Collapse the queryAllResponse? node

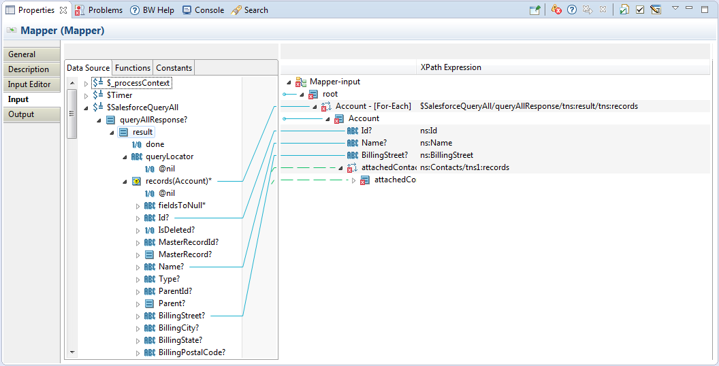(99, 120)
